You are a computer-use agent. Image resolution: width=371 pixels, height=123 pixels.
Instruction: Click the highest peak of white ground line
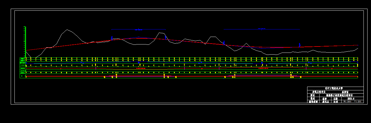67,29
